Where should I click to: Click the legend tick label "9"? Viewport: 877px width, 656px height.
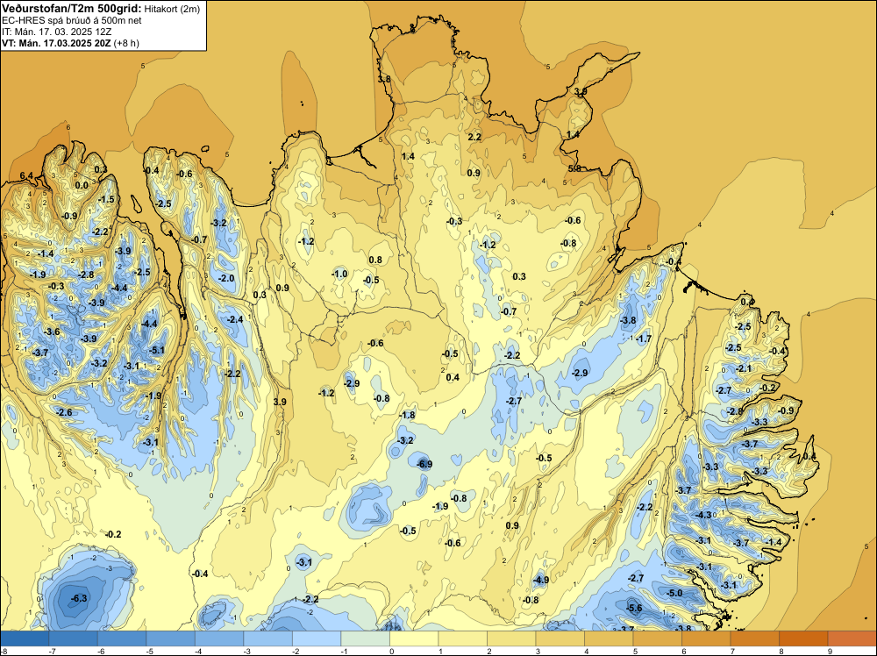(x=830, y=651)
